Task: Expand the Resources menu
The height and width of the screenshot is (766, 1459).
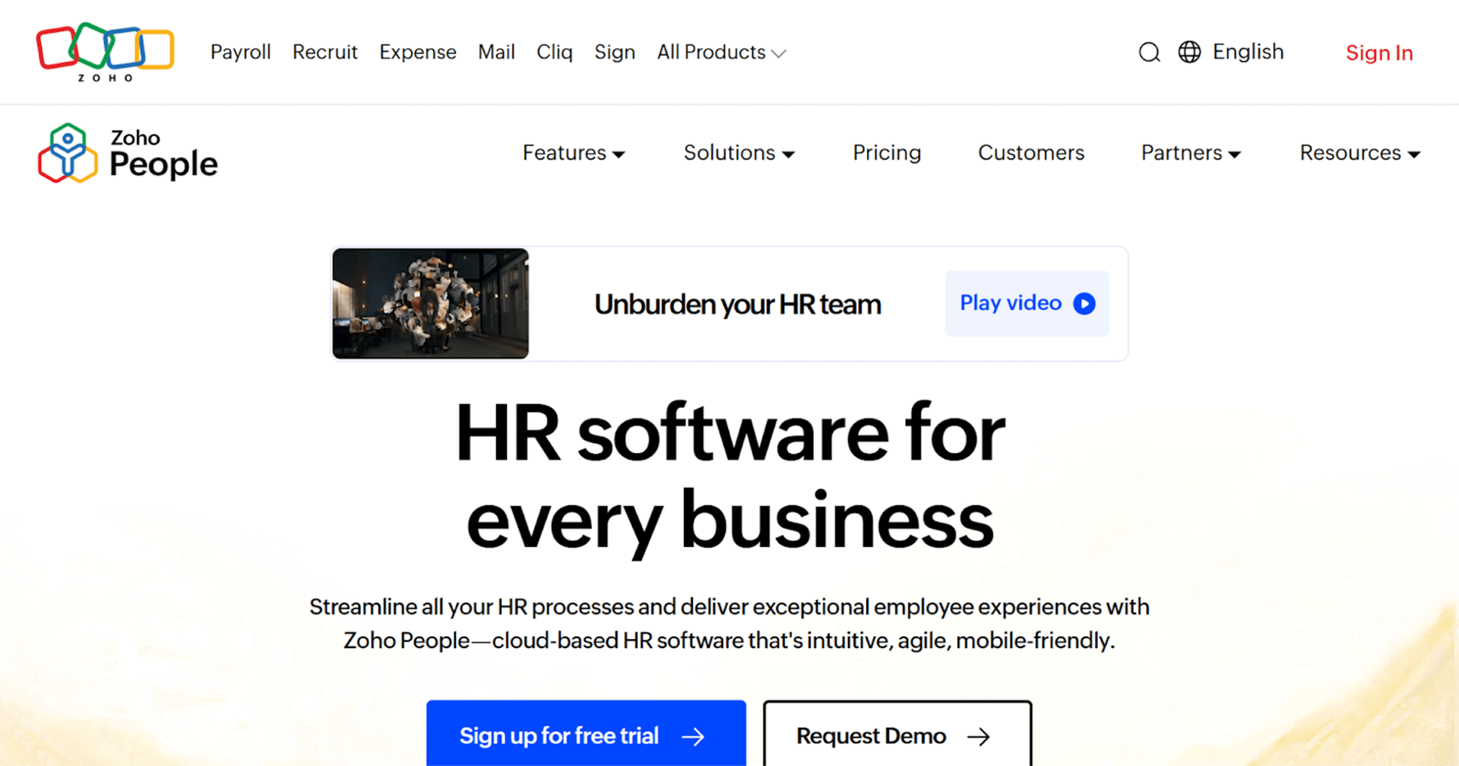Action: (x=1359, y=153)
